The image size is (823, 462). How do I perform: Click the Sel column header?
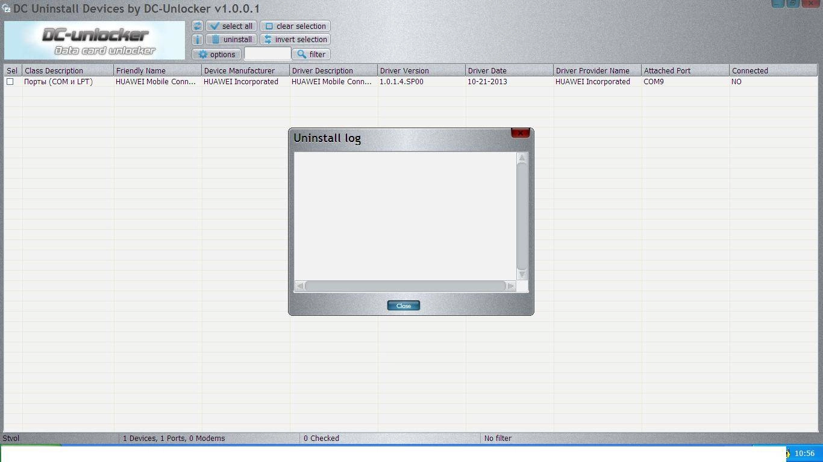[13, 70]
